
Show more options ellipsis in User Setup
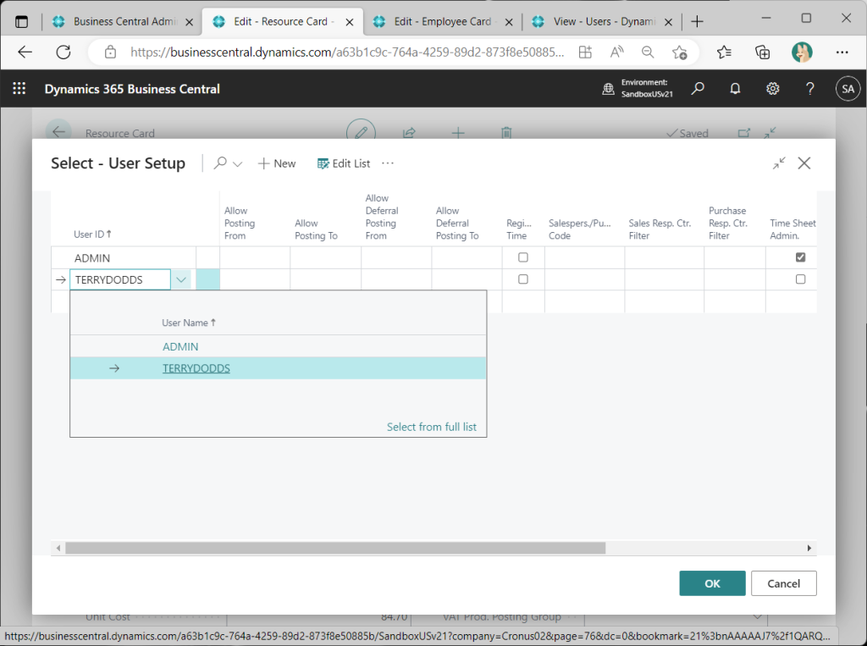388,163
